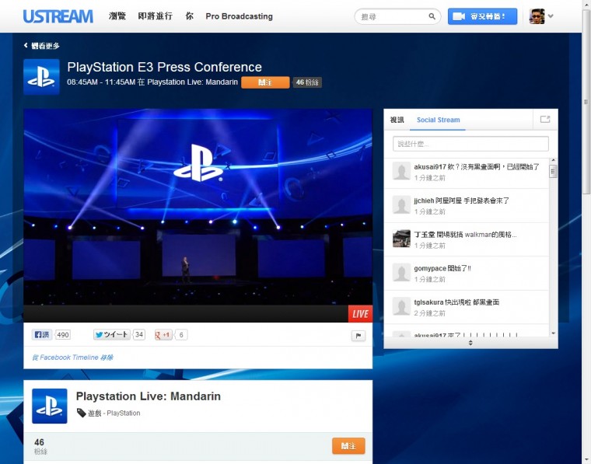Click the chat message input box
The image size is (591, 464).
[x=470, y=144]
